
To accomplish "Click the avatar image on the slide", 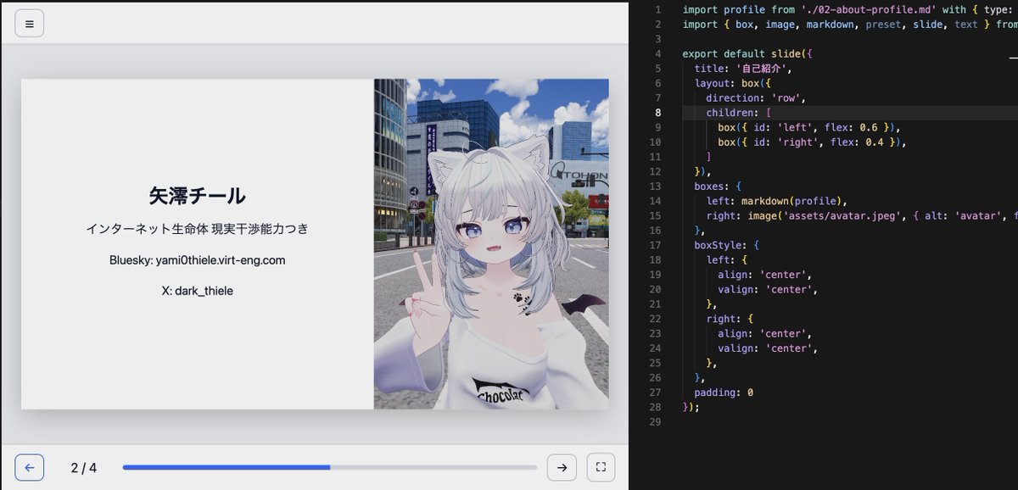I will [491, 244].
